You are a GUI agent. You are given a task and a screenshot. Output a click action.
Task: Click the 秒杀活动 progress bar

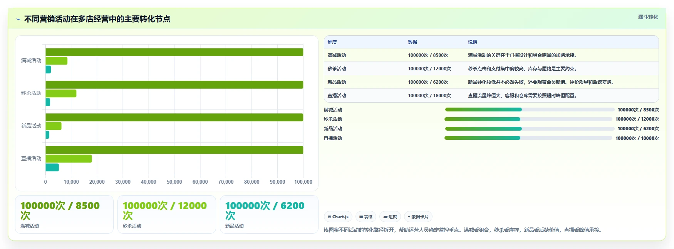click(x=528, y=119)
